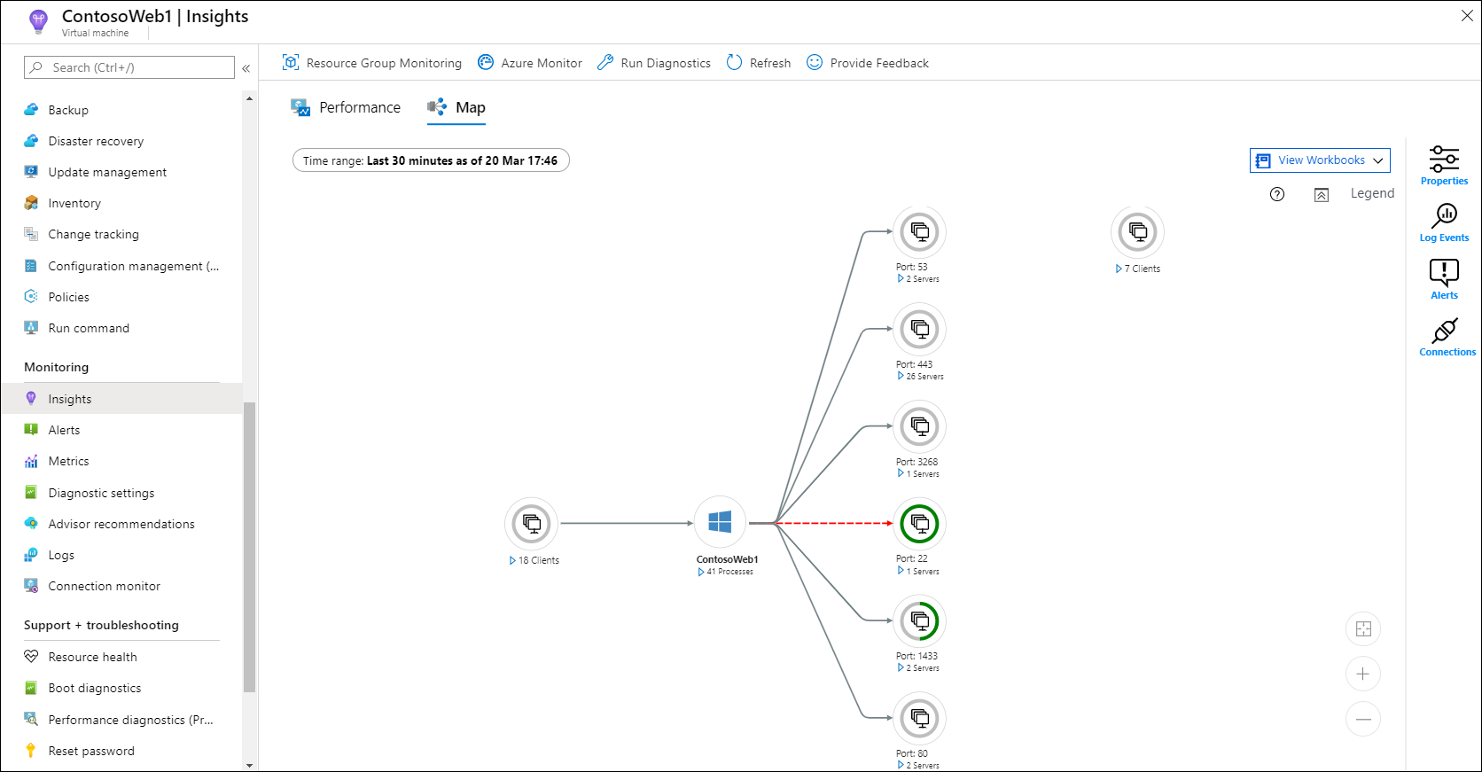Viewport: 1482px width, 772px height.
Task: Expand the Port 53 2 Servers group
Action: coord(901,279)
